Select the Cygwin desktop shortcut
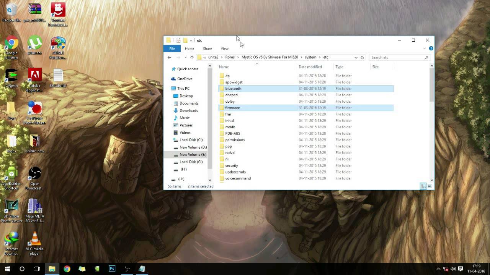The image size is (490, 275). [x=11, y=78]
